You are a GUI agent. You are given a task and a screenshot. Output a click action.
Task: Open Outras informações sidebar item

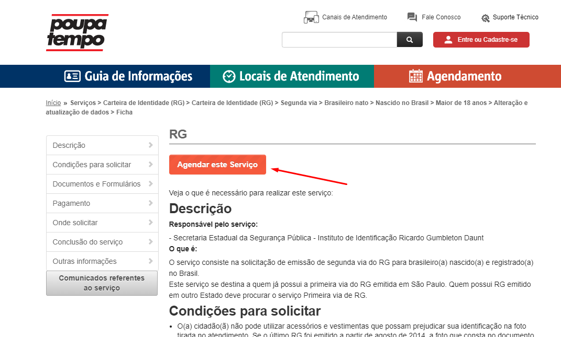point(102,261)
